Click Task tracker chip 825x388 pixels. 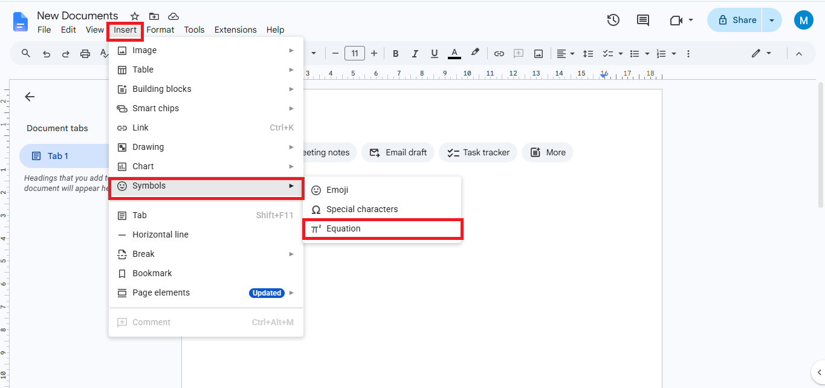click(x=478, y=152)
